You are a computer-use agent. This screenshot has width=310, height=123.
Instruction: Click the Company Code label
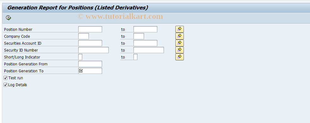click(x=17, y=36)
